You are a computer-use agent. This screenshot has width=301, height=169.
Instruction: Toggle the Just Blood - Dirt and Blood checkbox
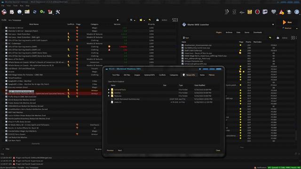(6, 69)
